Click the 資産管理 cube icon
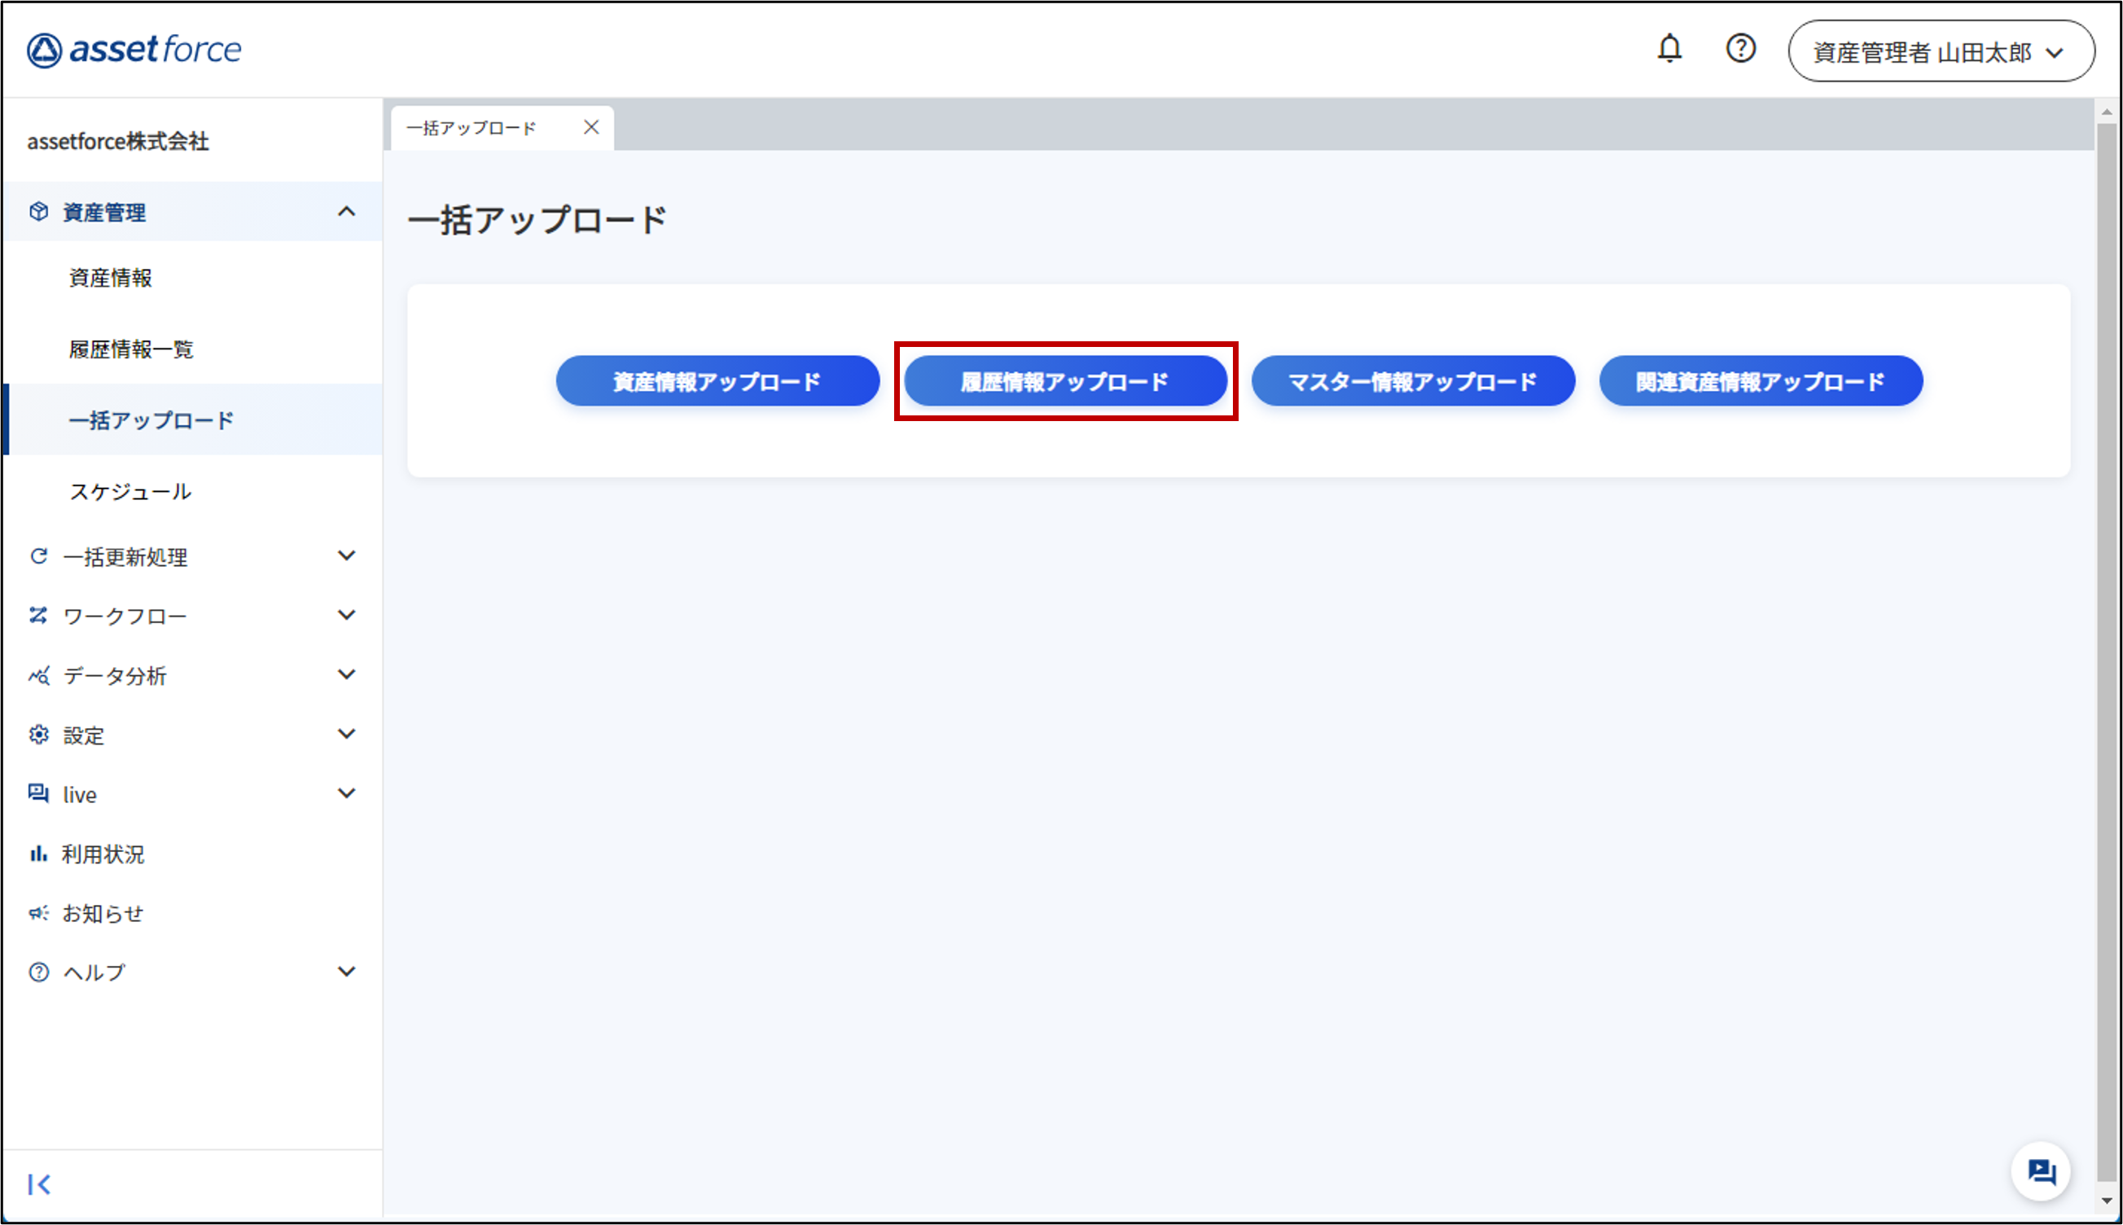The width and height of the screenshot is (2123, 1225). pos(39,211)
